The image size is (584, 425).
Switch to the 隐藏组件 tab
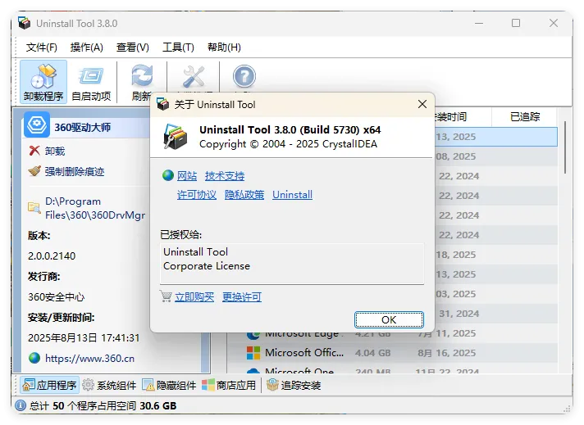169,385
